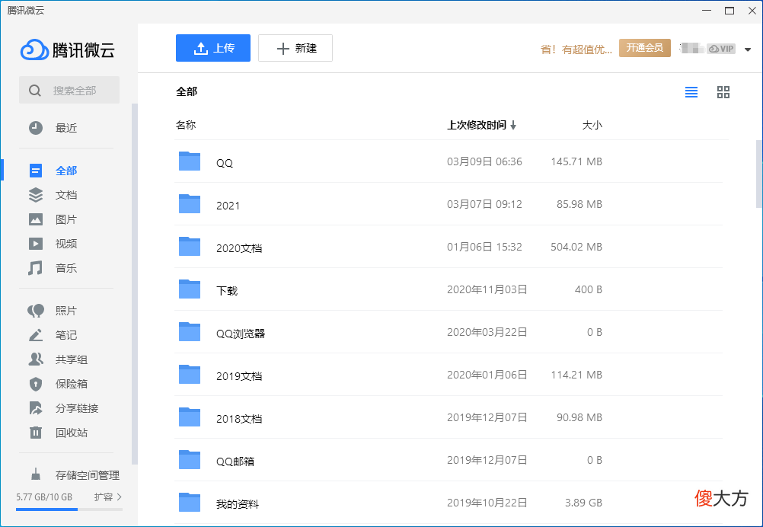Image resolution: width=763 pixels, height=527 pixels.
Task: Click the 全部 breadcrumb heading
Action: pyautogui.click(x=187, y=91)
